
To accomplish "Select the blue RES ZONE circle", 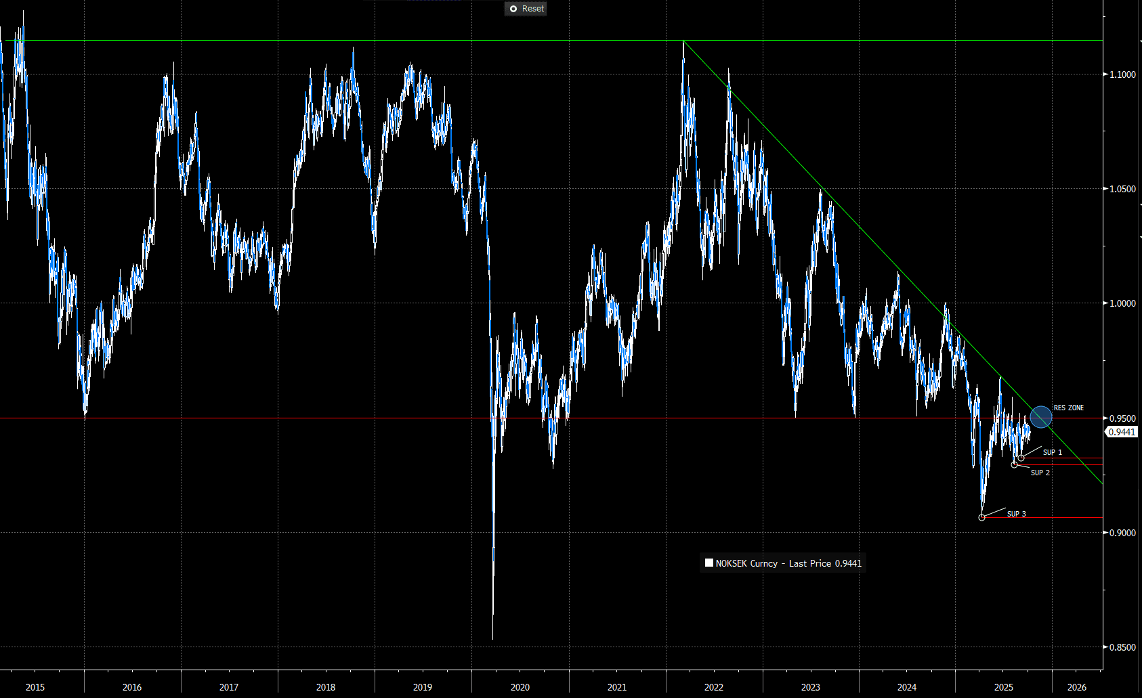I will tap(1040, 417).
